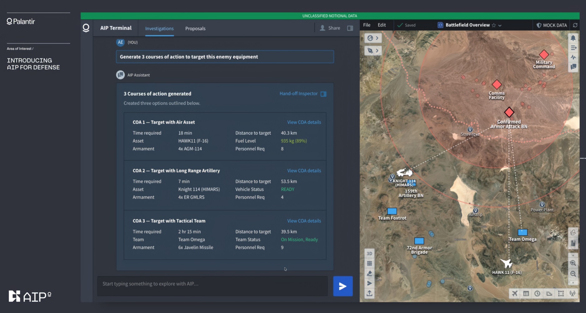The image size is (586, 313).
Task: Click the activity pulse icon on map
Action: point(573,57)
